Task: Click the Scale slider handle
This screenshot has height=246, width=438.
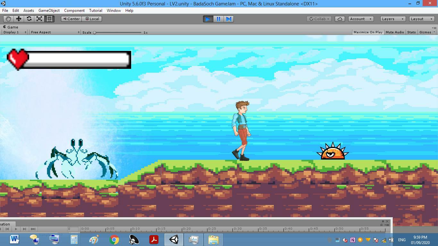Action: click(x=95, y=33)
